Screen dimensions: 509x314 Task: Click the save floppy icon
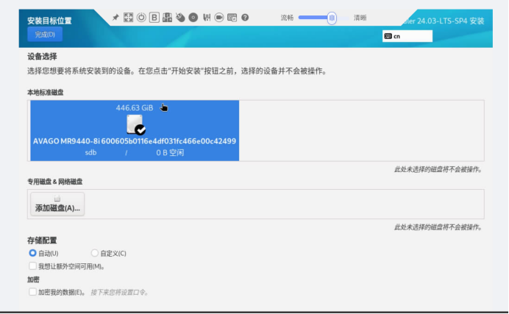coord(207,18)
